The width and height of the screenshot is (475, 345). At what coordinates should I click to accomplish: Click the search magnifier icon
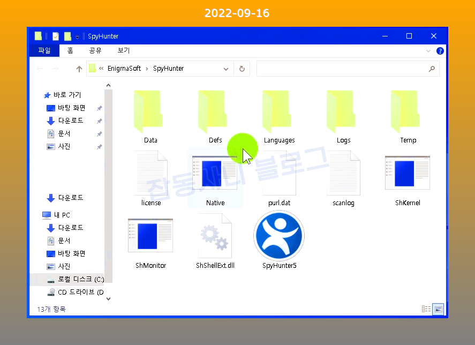pos(432,69)
